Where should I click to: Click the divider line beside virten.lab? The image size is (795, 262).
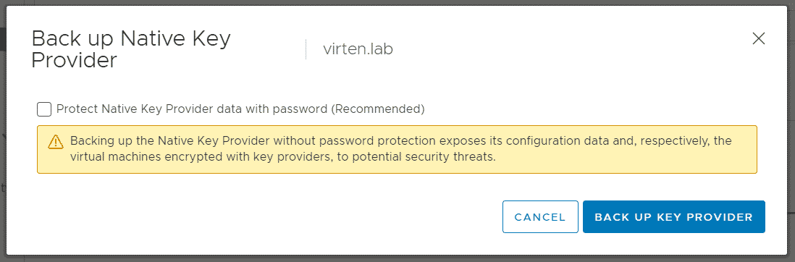coord(306,49)
